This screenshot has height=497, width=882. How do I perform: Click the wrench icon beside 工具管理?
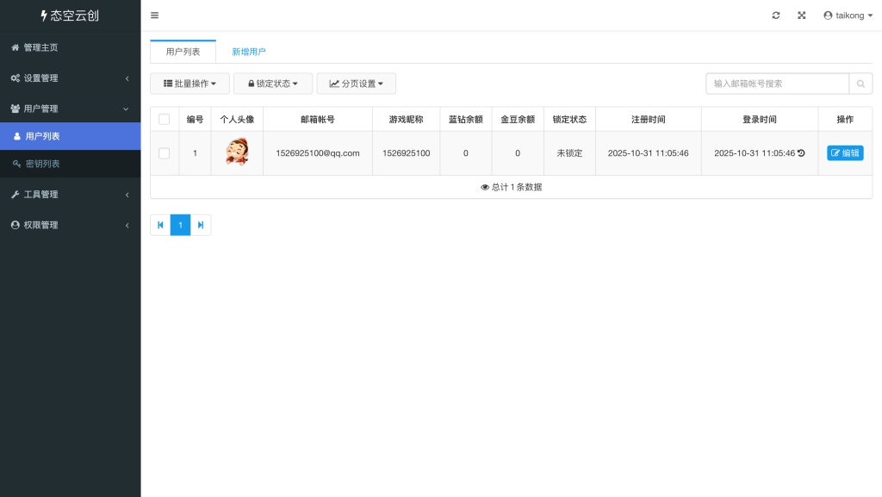coord(14,194)
